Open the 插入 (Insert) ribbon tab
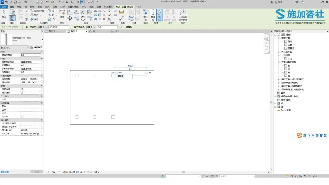This screenshot has height=185, width=329. [x=48, y=7]
